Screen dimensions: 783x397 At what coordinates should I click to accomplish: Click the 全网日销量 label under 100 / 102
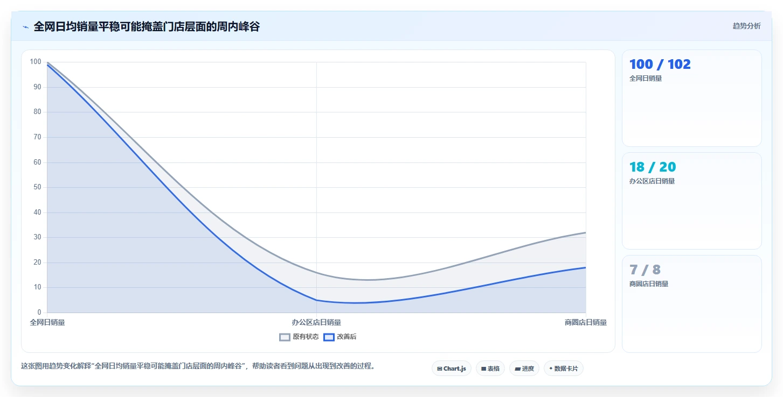click(x=646, y=78)
